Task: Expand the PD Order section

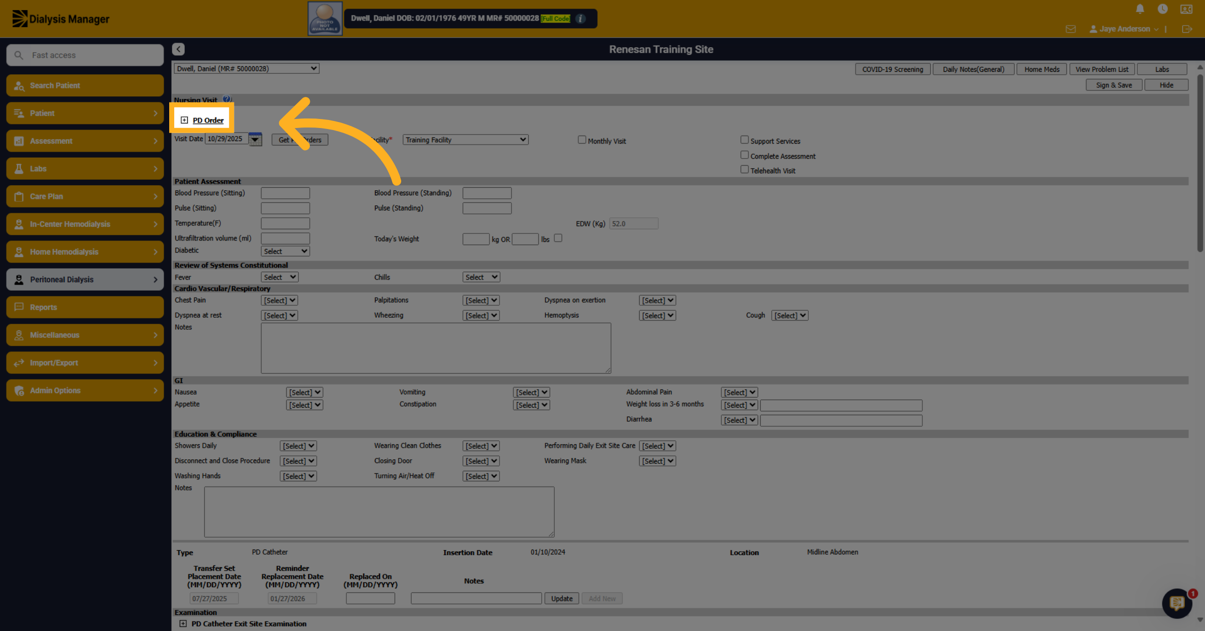Action: click(x=184, y=120)
